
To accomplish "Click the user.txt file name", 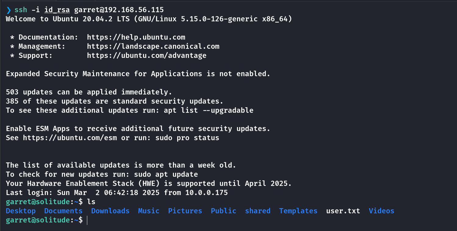I will coord(343,211).
